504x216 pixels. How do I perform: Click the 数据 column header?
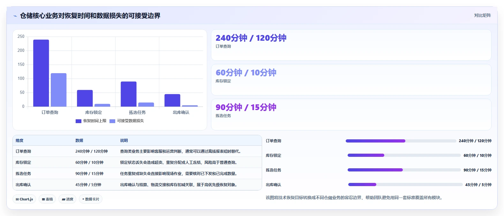(79, 141)
